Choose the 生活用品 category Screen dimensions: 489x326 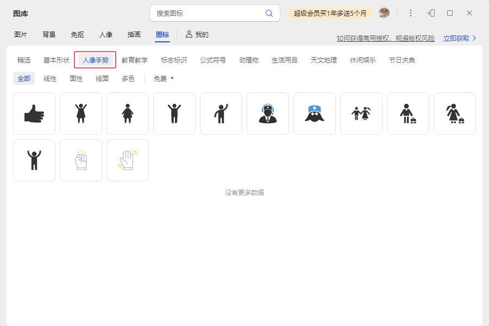(x=284, y=60)
